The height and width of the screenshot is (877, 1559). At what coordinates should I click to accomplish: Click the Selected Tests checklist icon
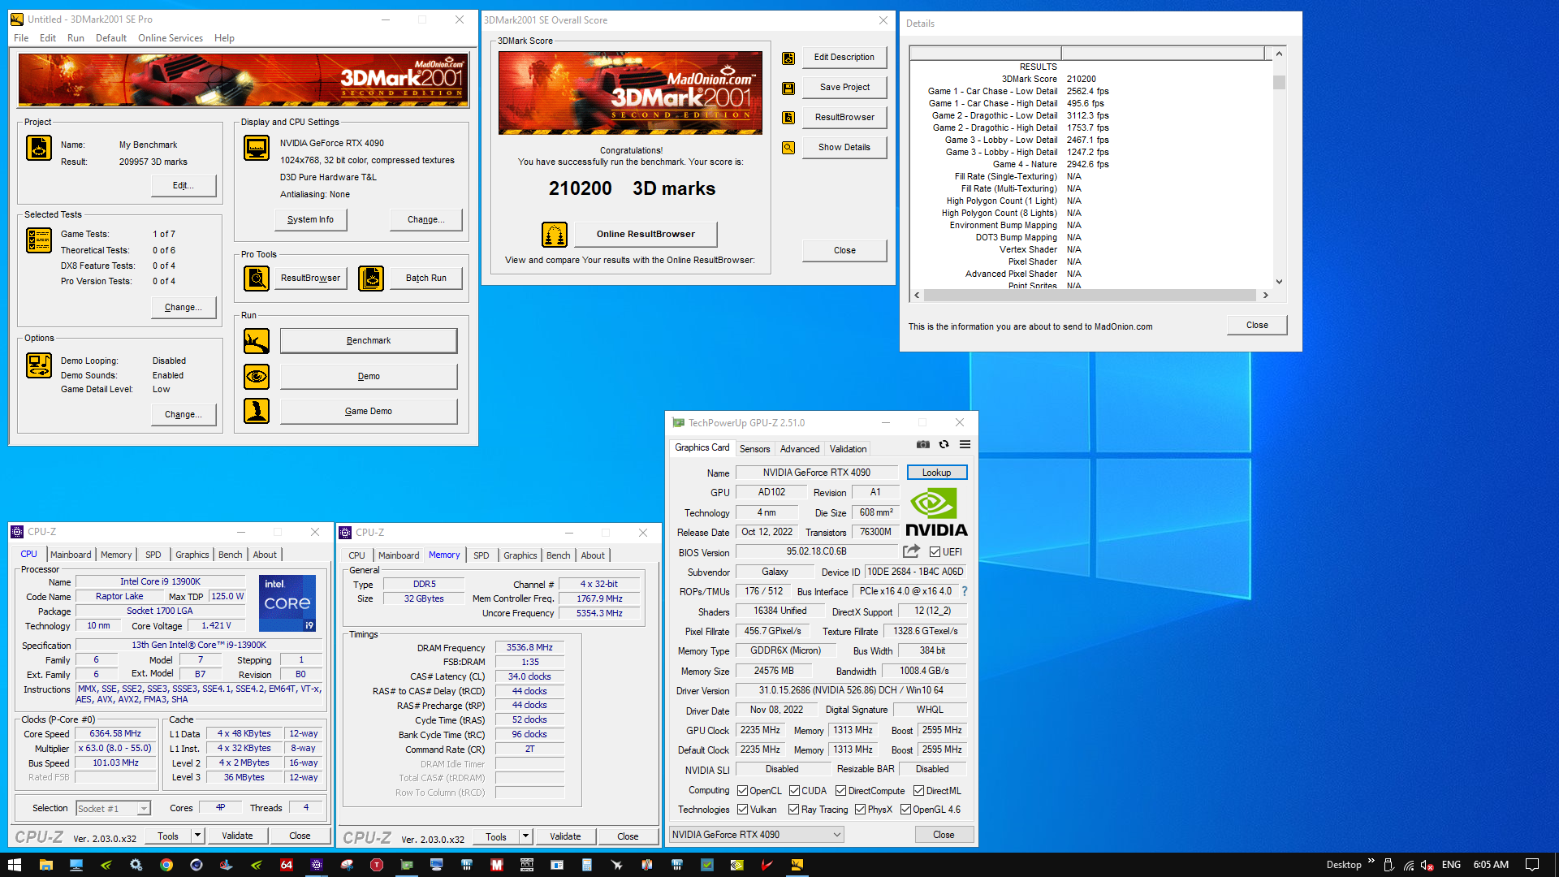click(x=39, y=240)
